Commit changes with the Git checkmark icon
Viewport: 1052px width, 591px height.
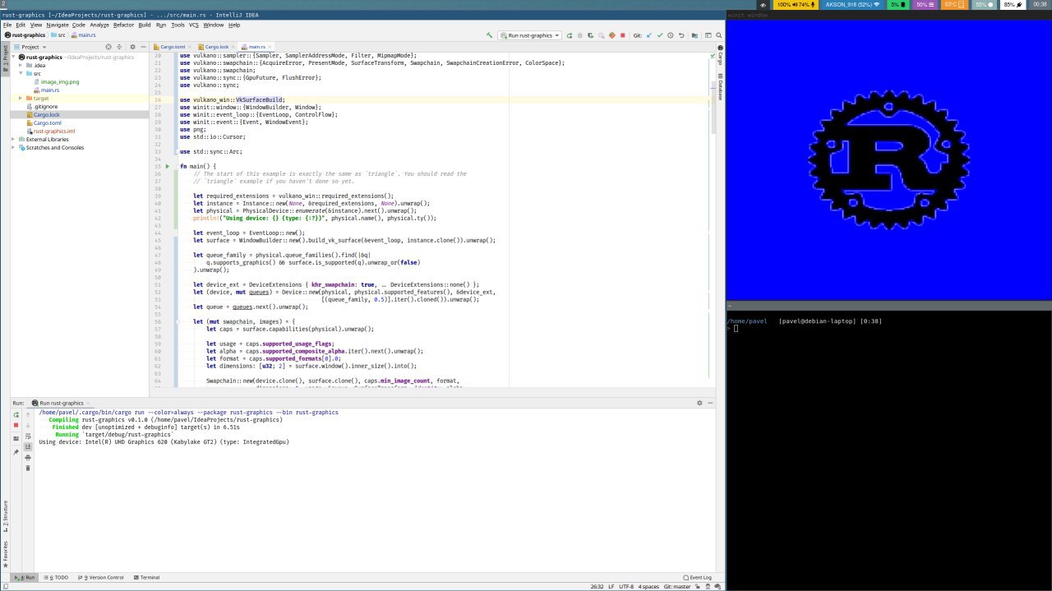point(660,35)
